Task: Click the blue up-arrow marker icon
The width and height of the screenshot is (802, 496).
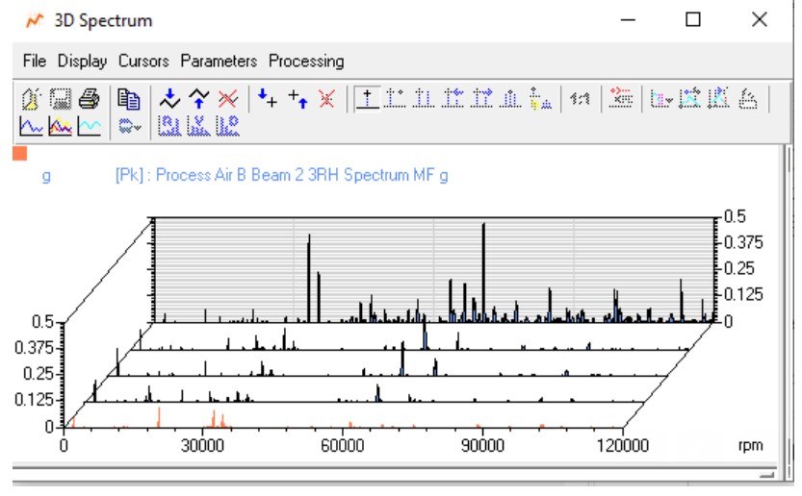Action: (x=198, y=98)
